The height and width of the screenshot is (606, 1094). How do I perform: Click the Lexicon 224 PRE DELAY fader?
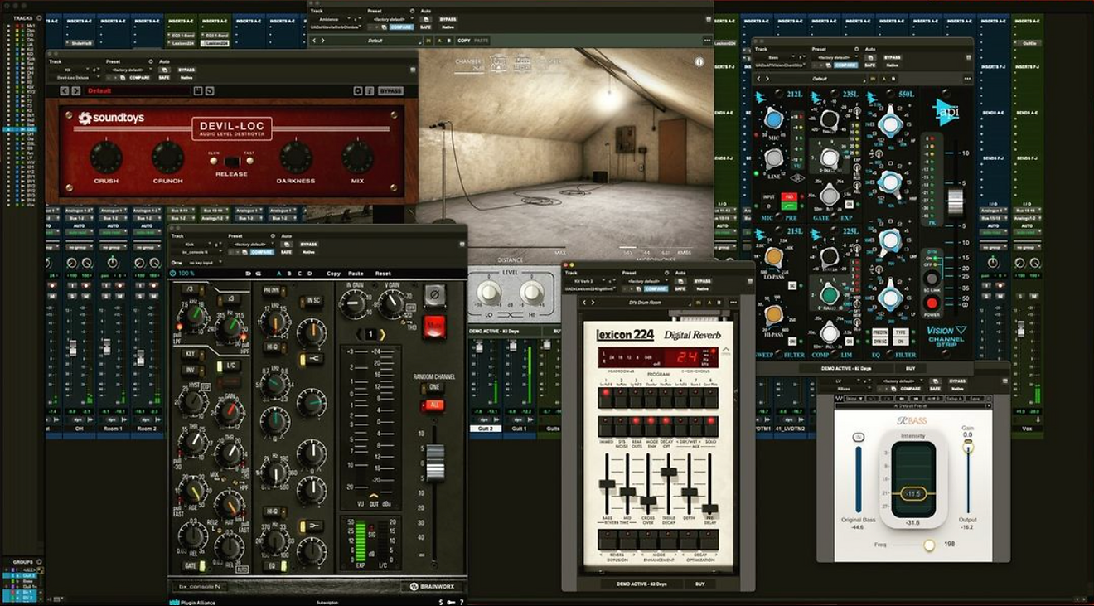coord(709,508)
